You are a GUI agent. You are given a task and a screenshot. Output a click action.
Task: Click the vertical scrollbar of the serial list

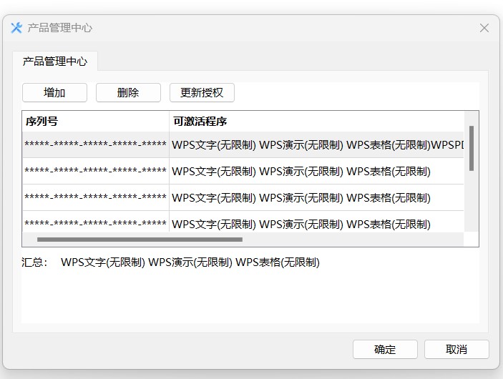click(x=472, y=148)
